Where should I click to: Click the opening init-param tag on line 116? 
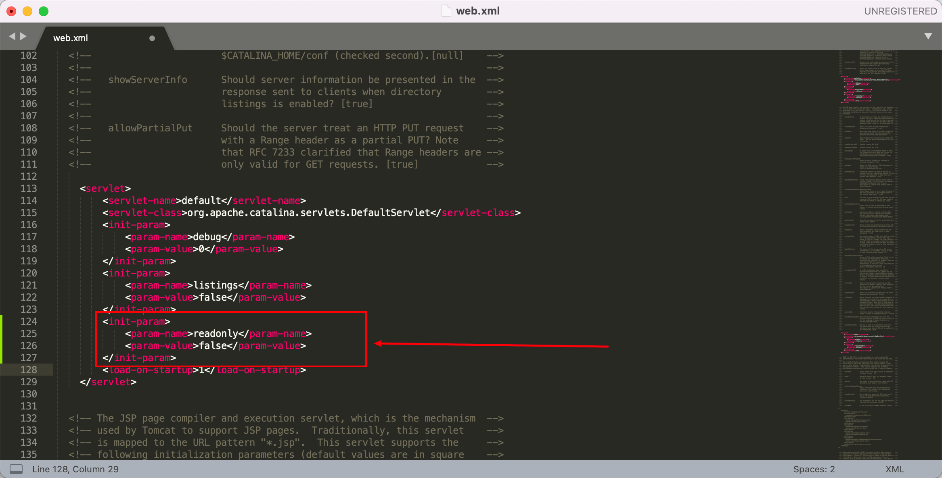click(x=136, y=224)
